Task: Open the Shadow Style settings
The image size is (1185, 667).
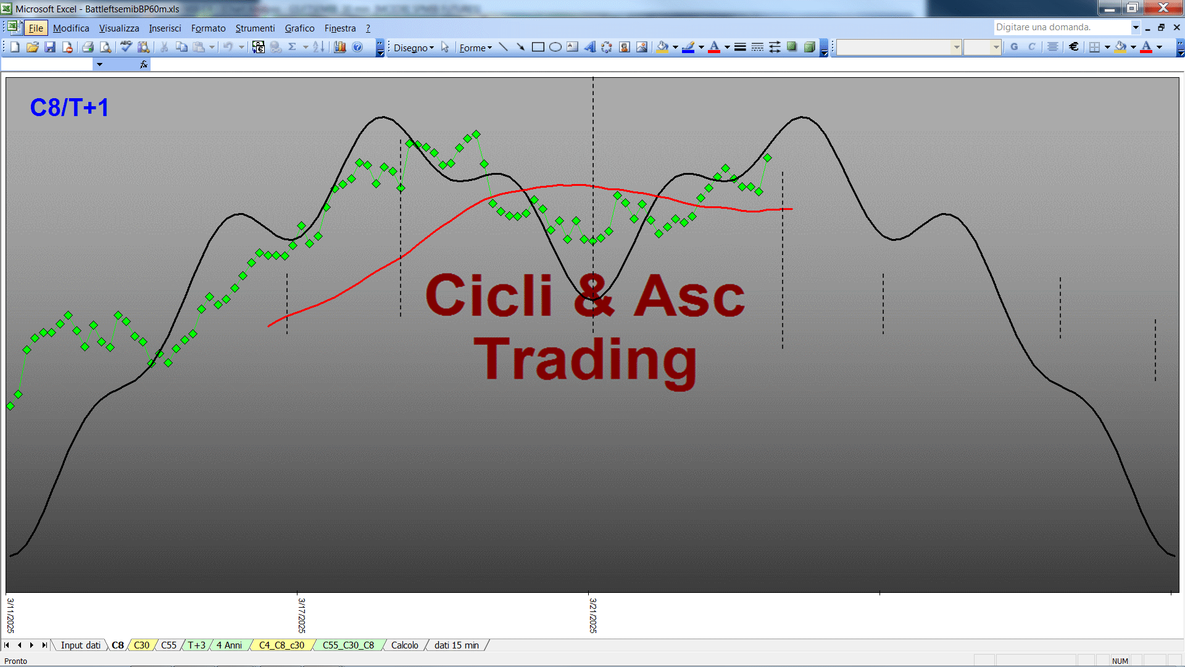Action: pos(792,47)
